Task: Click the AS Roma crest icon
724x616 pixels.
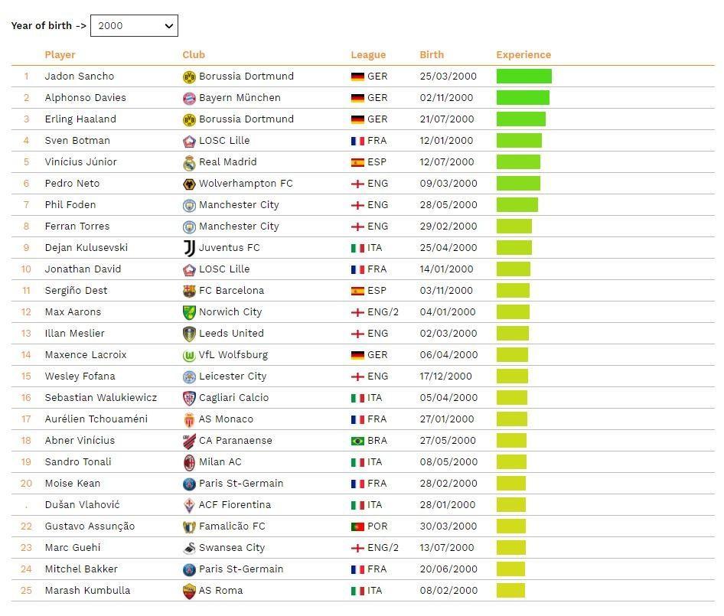Action: (x=189, y=591)
